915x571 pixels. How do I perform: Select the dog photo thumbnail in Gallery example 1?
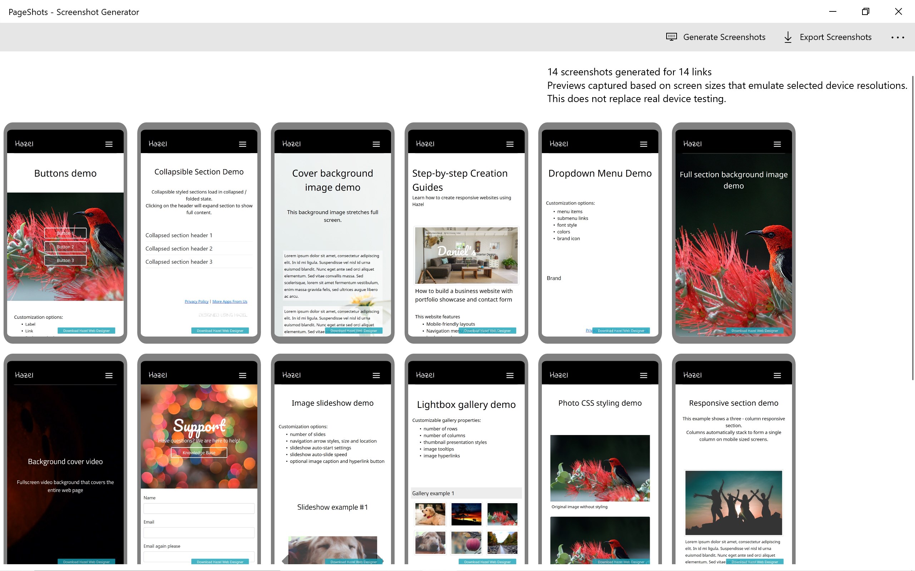tap(430, 514)
